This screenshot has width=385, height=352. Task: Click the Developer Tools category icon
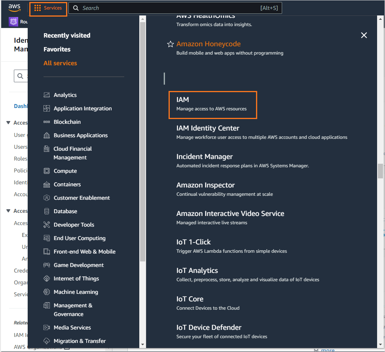(47, 225)
